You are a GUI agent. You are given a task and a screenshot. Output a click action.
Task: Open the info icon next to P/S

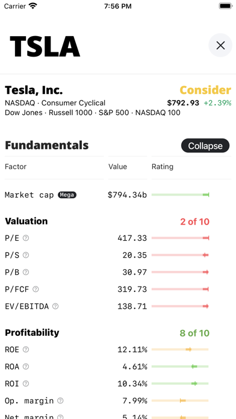coord(26,255)
